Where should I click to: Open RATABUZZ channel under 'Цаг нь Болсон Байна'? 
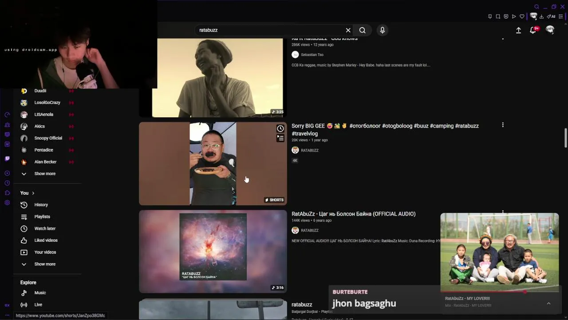tap(309, 230)
